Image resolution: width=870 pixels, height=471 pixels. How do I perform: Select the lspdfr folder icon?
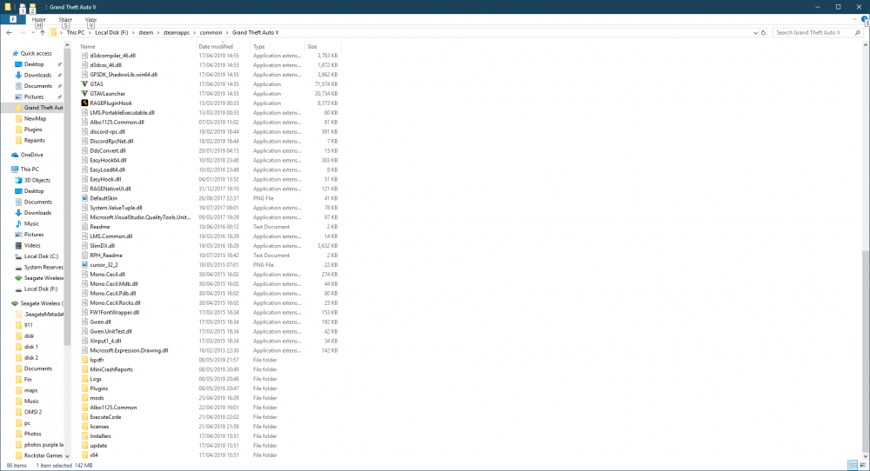click(85, 360)
